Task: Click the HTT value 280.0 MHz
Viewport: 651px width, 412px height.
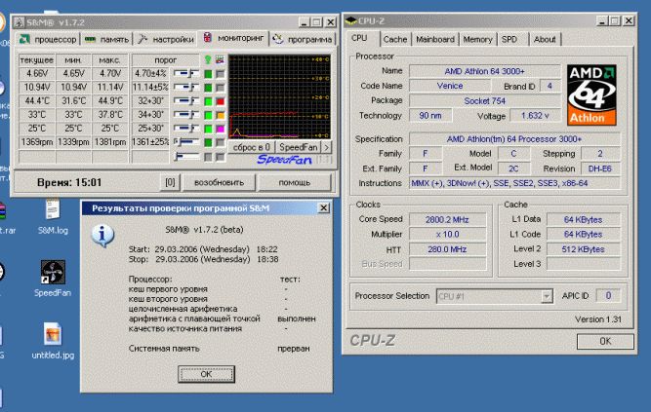Action: click(447, 249)
